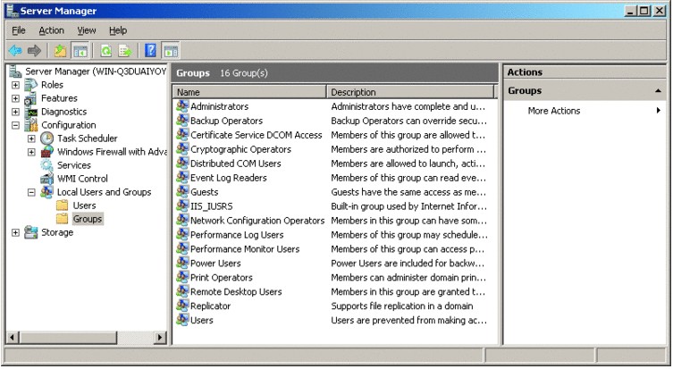Select Remote Desktop Users group

(236, 292)
